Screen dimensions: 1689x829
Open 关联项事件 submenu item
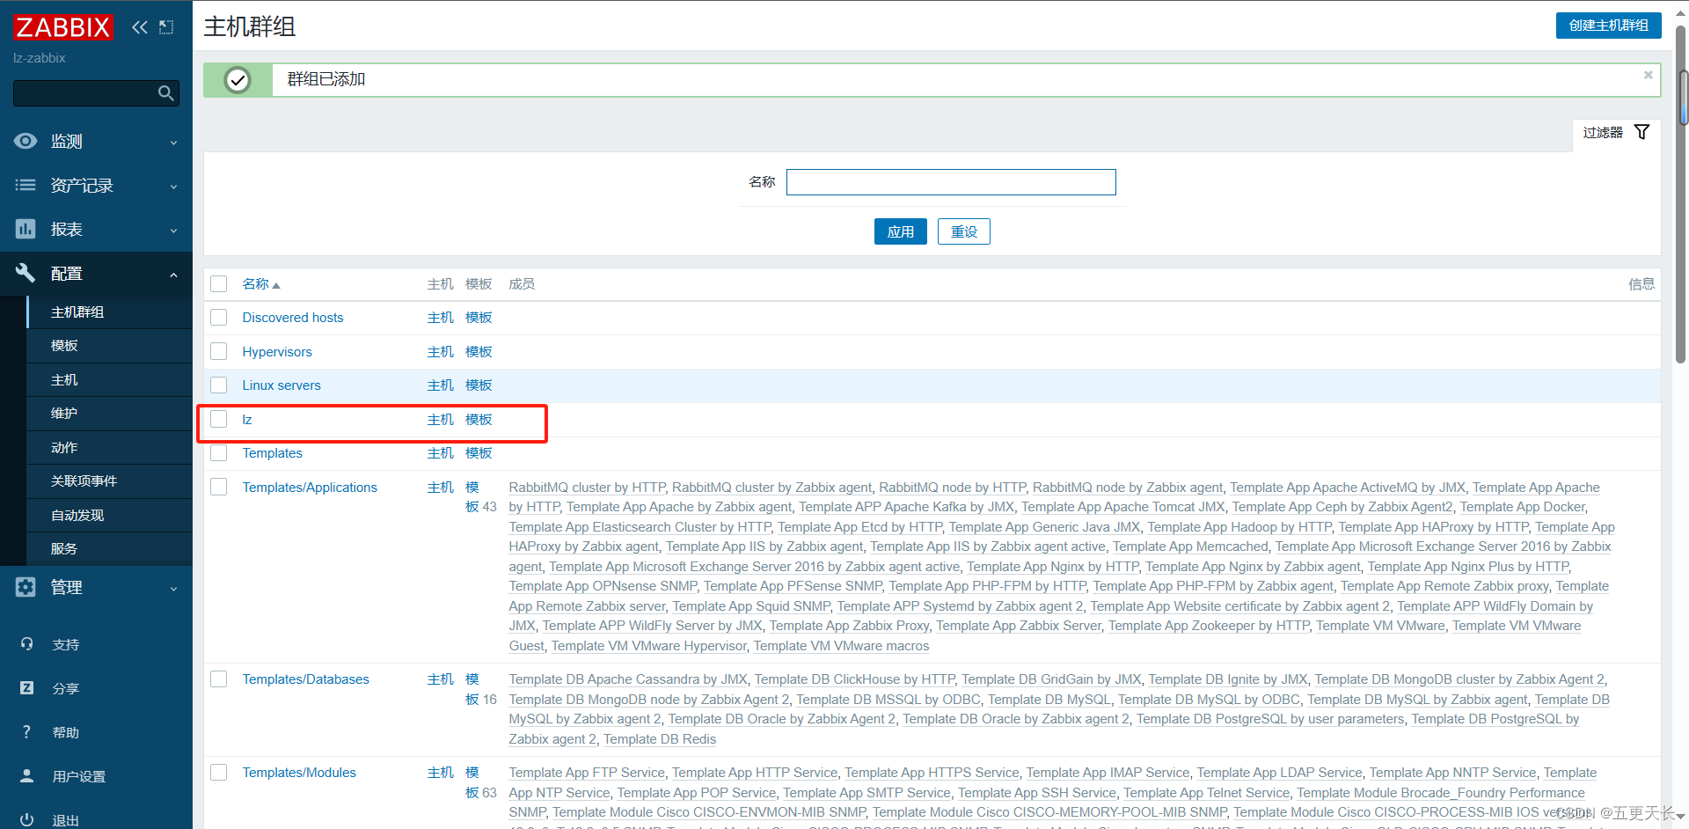click(111, 481)
